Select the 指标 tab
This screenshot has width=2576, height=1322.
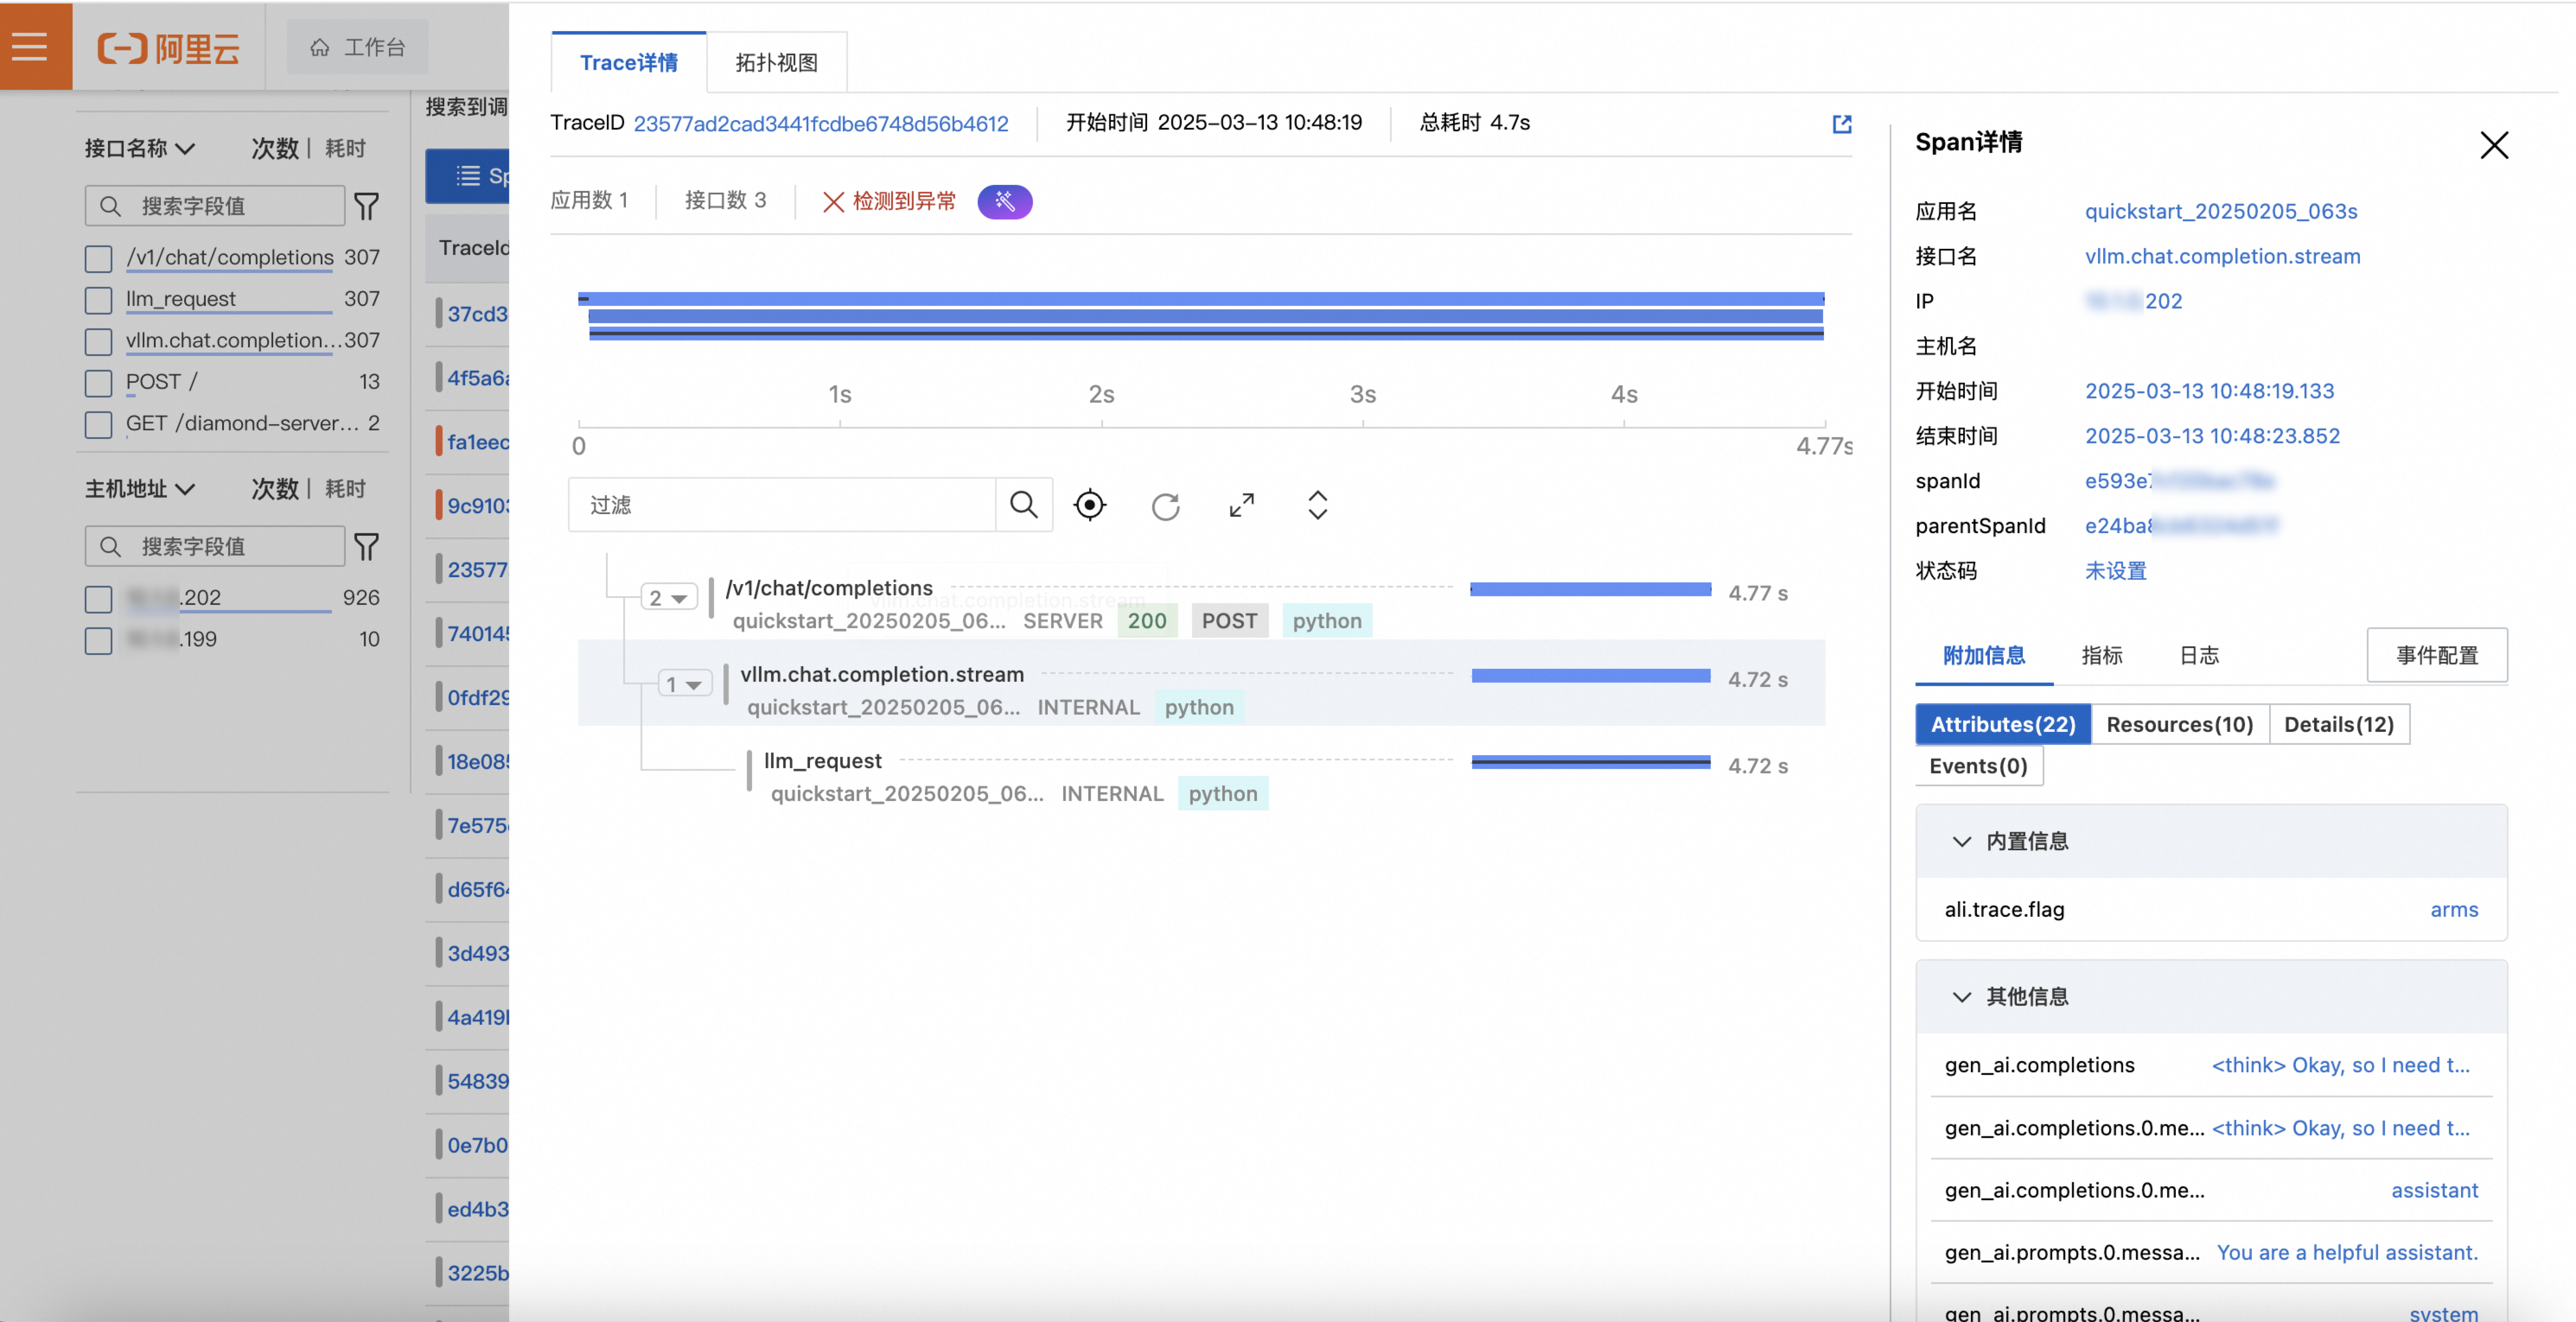(x=2101, y=655)
